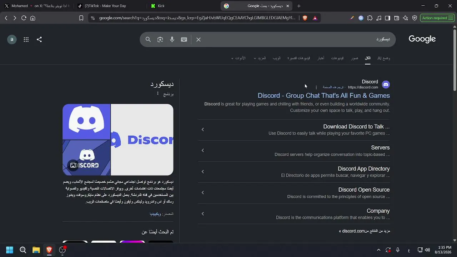This screenshot has height=257, width=457.
Task: Clear the Google search box
Action: tap(199, 40)
